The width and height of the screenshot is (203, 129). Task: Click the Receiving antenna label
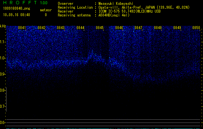pyautogui.click(x=74, y=15)
